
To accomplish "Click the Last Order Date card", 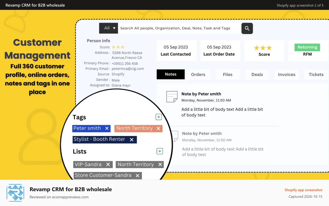I will tap(220, 51).
